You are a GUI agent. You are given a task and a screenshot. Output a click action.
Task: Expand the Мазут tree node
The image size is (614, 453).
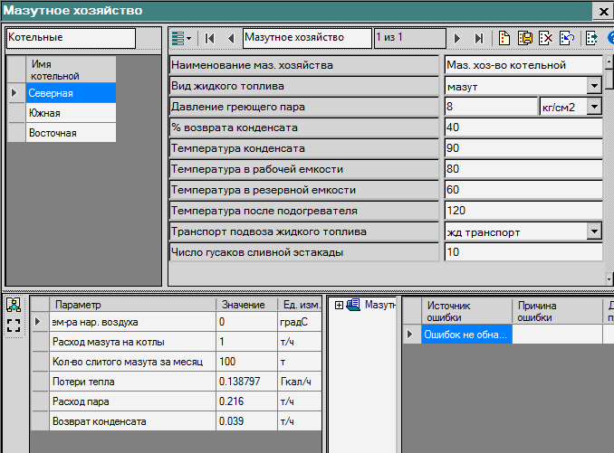click(x=339, y=305)
